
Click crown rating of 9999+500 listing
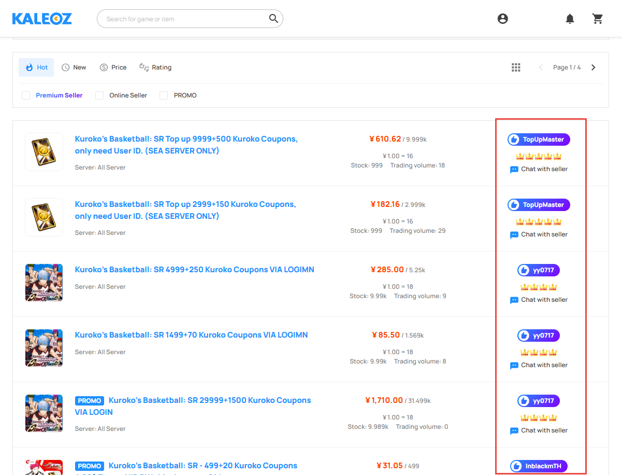[x=539, y=156]
